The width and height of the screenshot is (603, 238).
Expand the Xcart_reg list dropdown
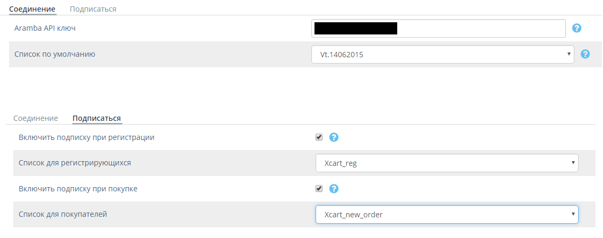pos(447,163)
